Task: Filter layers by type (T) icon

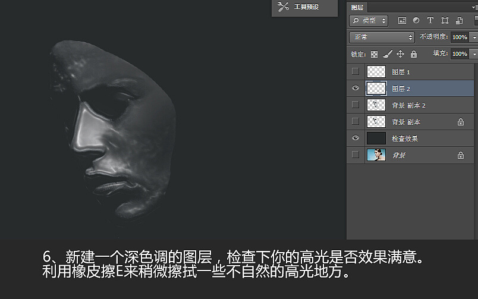Action: point(430,20)
